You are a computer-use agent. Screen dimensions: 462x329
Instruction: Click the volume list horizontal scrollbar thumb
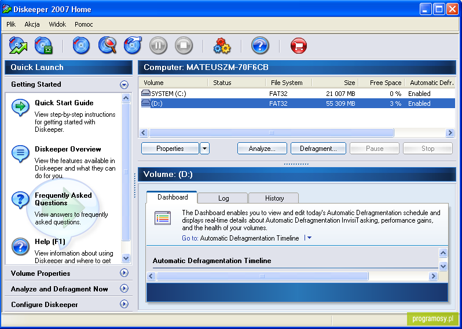(272, 133)
